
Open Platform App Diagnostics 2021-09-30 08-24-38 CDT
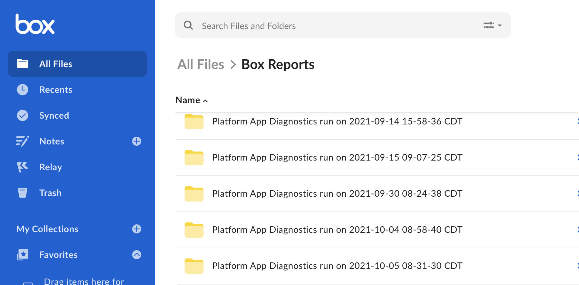[x=337, y=194]
